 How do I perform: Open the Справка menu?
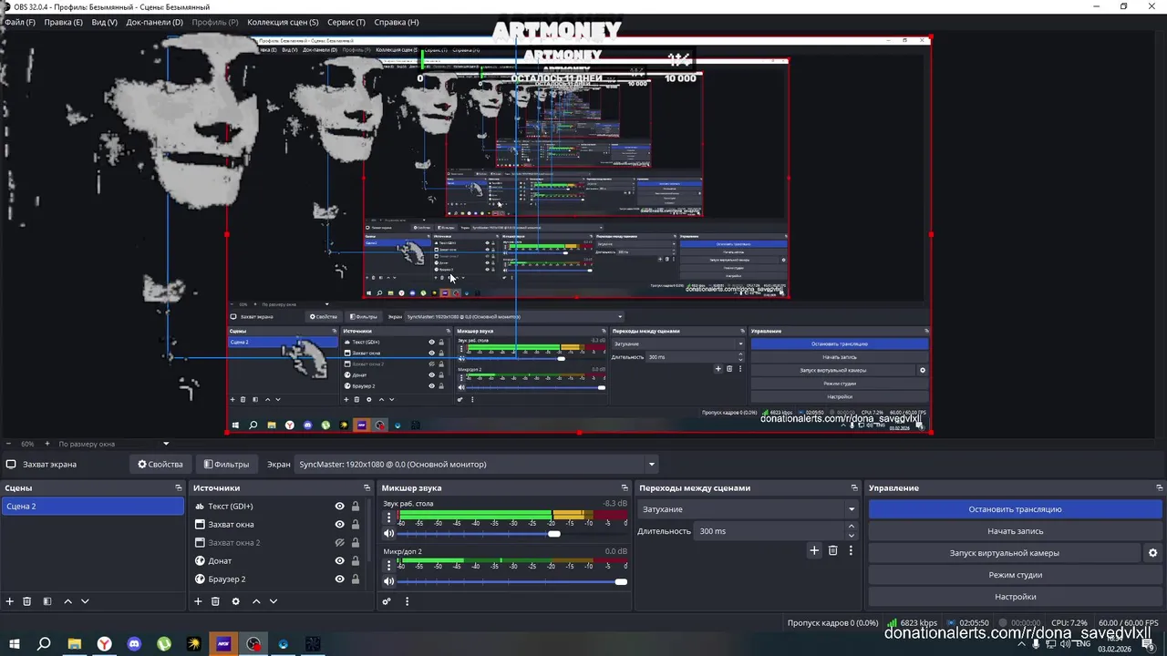pos(397,22)
